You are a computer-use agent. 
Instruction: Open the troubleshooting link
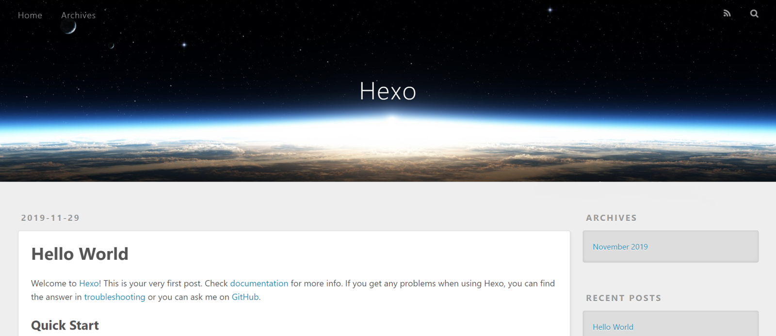(114, 297)
